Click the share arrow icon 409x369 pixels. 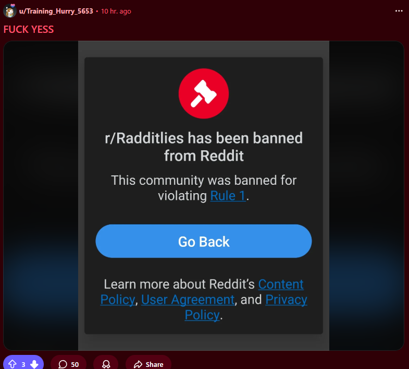138,364
